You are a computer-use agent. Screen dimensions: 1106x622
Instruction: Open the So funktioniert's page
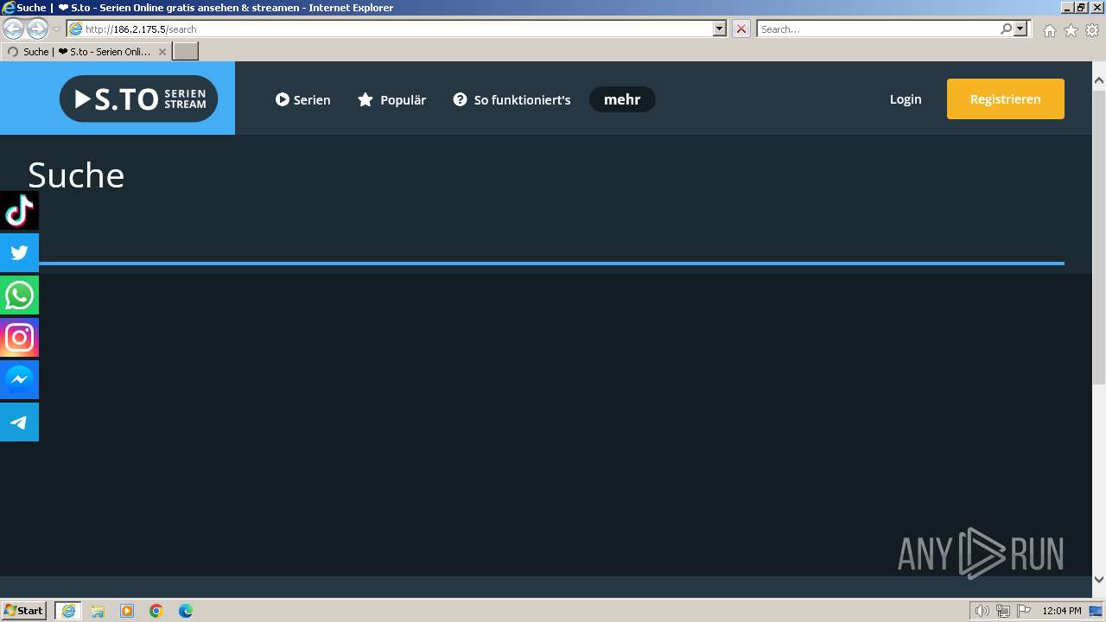pos(512,99)
